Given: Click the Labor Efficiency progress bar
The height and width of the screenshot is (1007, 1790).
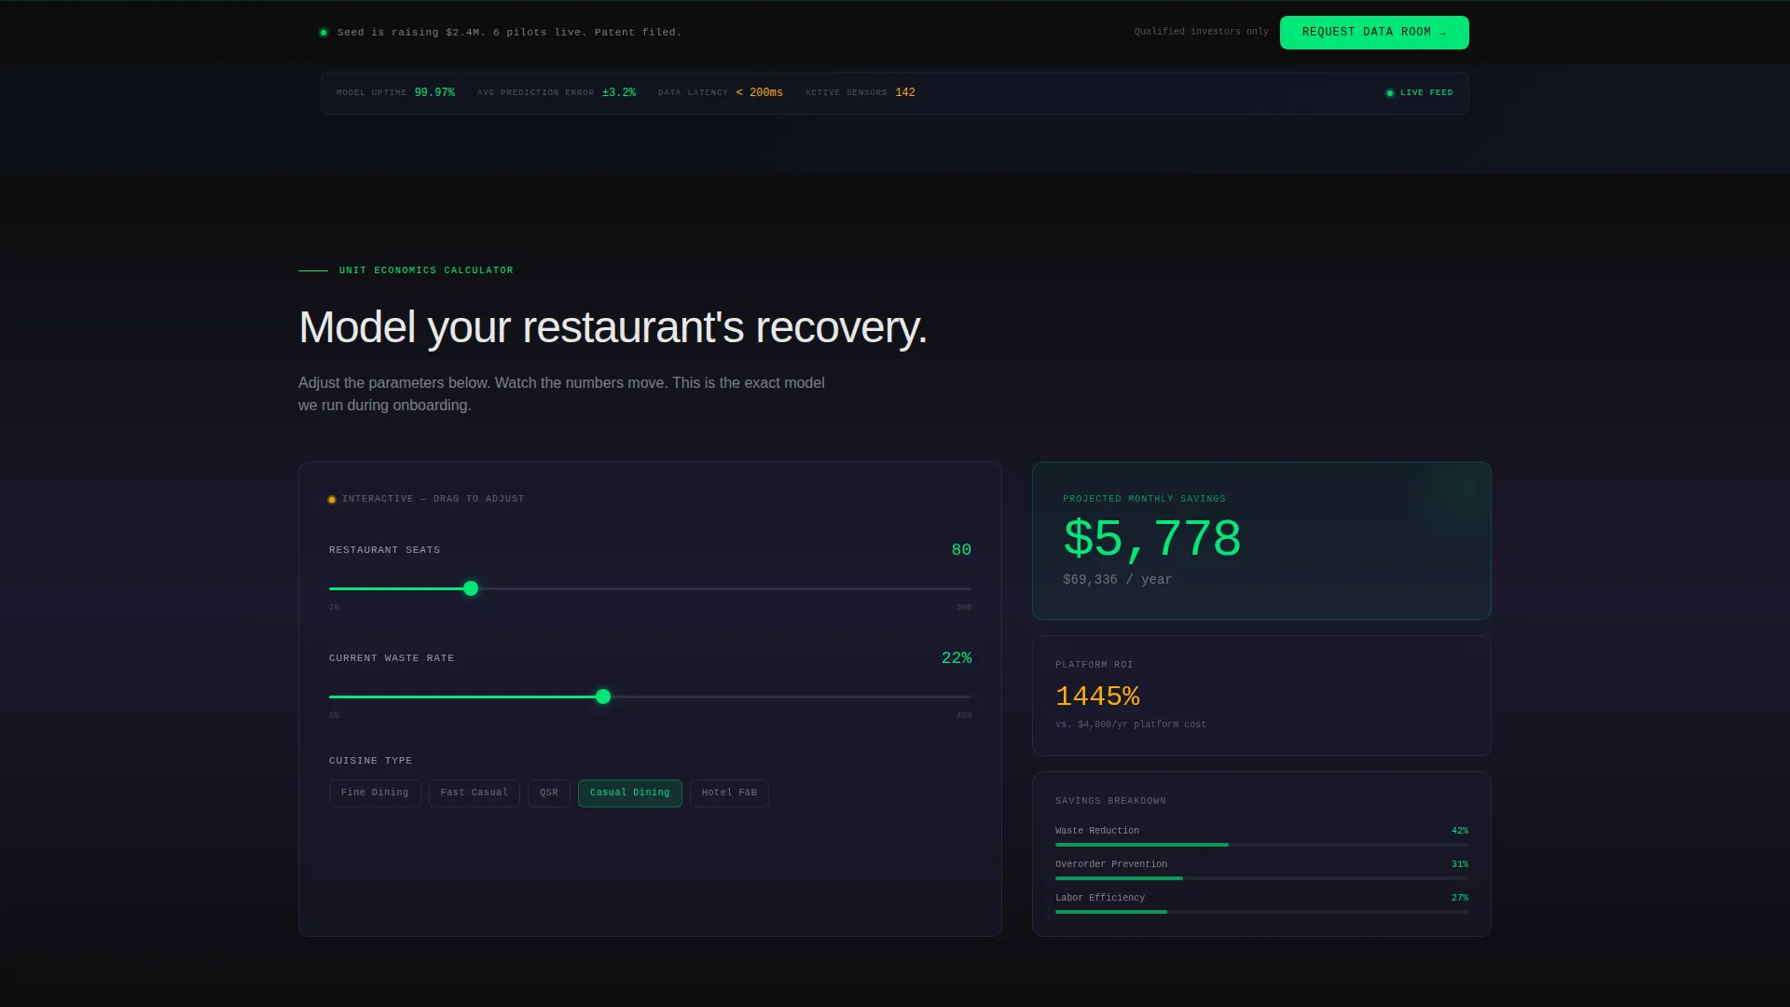Looking at the screenshot, I should click(x=1261, y=912).
